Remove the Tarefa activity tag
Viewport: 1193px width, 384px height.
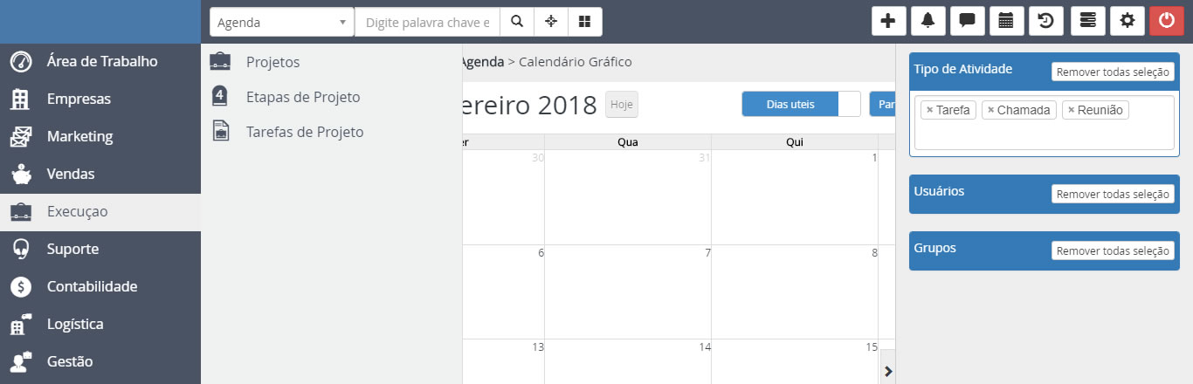pyautogui.click(x=929, y=111)
